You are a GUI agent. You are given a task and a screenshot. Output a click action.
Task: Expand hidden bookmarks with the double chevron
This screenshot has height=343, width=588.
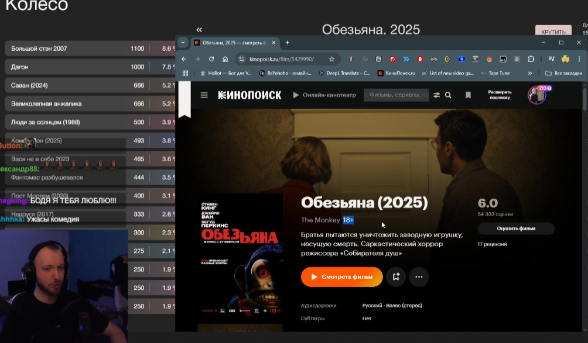[x=530, y=73]
